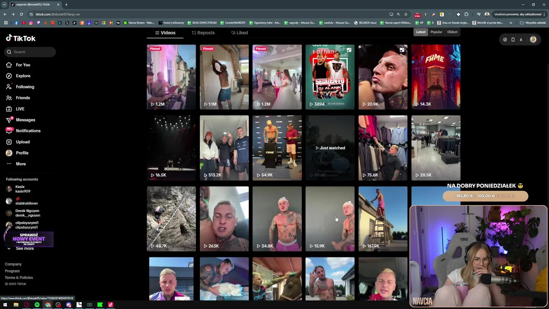Open Spotify from the taskbar
Viewport: 549px width, 309px height.
coord(37,305)
